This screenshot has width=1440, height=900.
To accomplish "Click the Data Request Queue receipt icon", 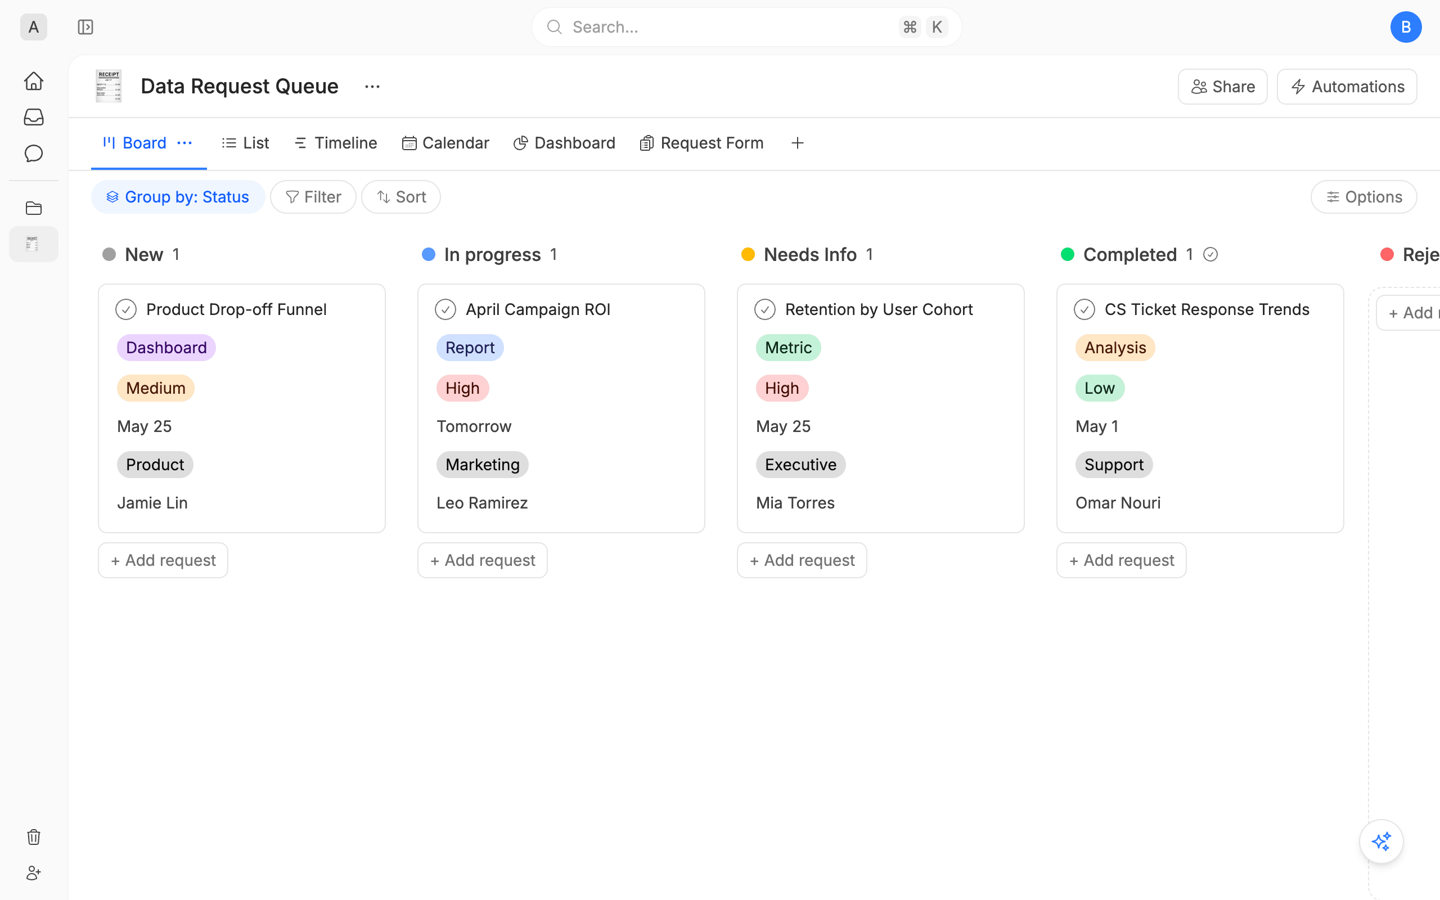I will pos(109,86).
